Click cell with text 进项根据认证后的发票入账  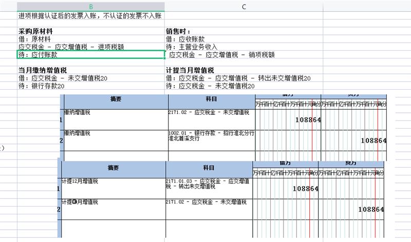90,16
